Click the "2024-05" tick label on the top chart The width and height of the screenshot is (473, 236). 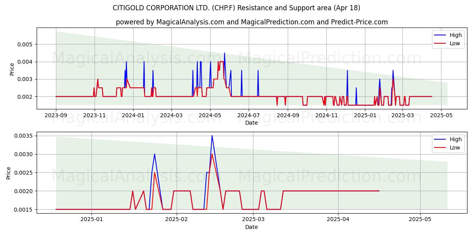coord(210,115)
